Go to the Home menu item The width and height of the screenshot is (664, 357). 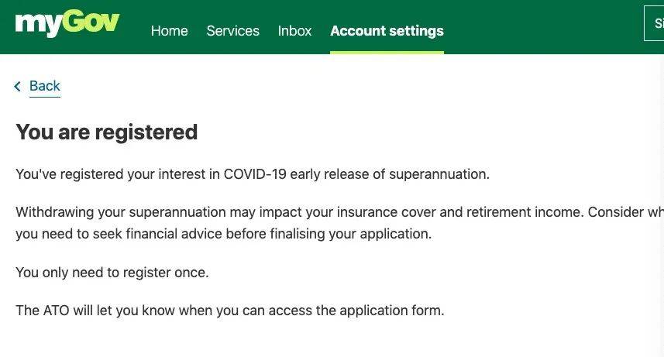[x=170, y=31]
